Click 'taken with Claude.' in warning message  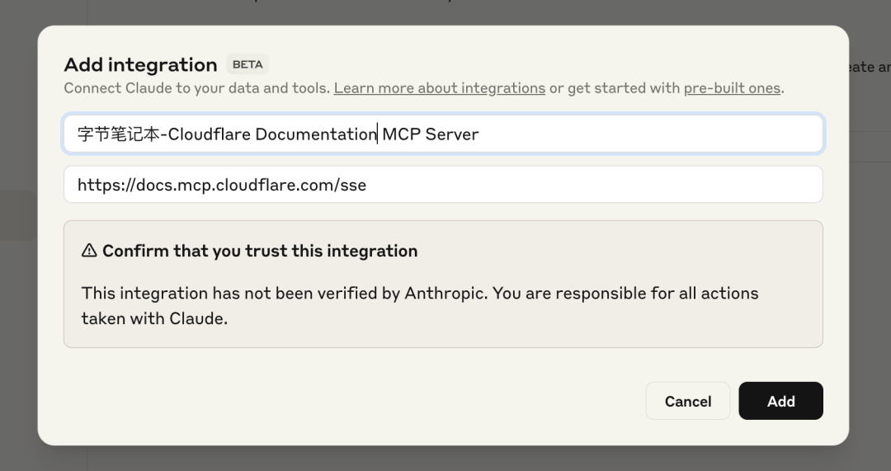[154, 318]
